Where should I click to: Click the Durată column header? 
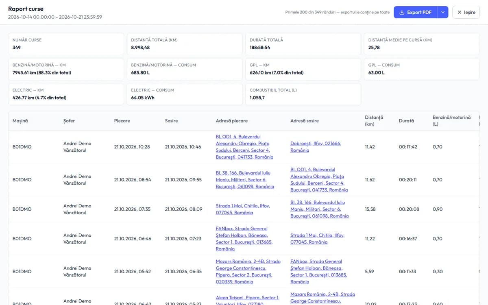click(x=406, y=121)
